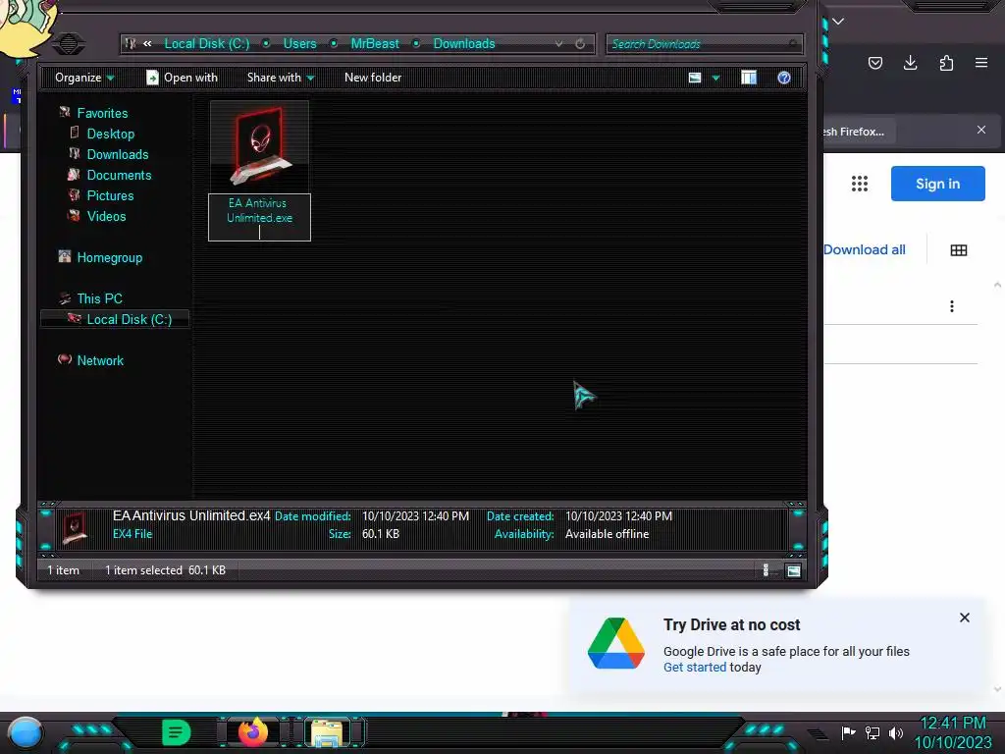Click the MrBeast breadcrumb segment
1005x754 pixels.
point(375,43)
